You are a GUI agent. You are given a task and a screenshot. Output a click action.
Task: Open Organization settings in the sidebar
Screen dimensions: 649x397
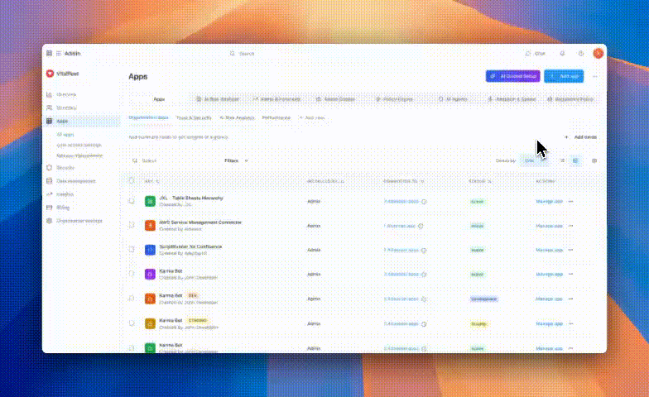coord(81,221)
